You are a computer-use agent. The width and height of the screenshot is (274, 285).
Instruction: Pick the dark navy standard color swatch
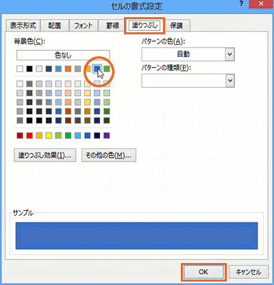tap(97, 135)
